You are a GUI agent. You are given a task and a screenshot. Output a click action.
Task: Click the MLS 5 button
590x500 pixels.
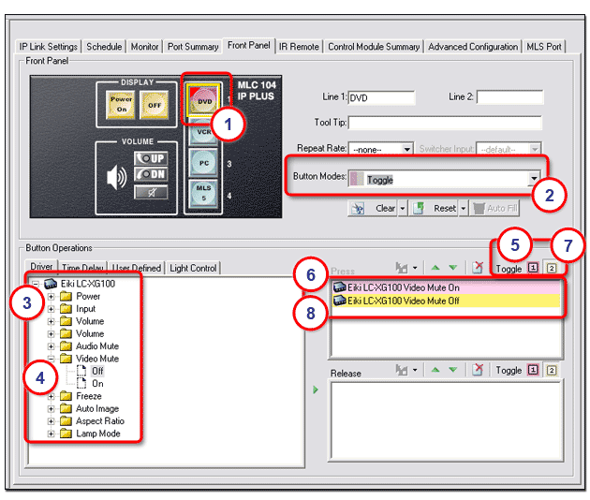[203, 194]
